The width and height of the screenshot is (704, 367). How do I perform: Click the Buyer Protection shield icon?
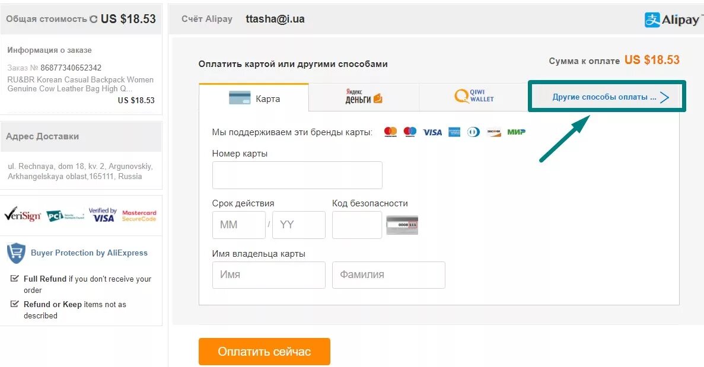(x=16, y=253)
